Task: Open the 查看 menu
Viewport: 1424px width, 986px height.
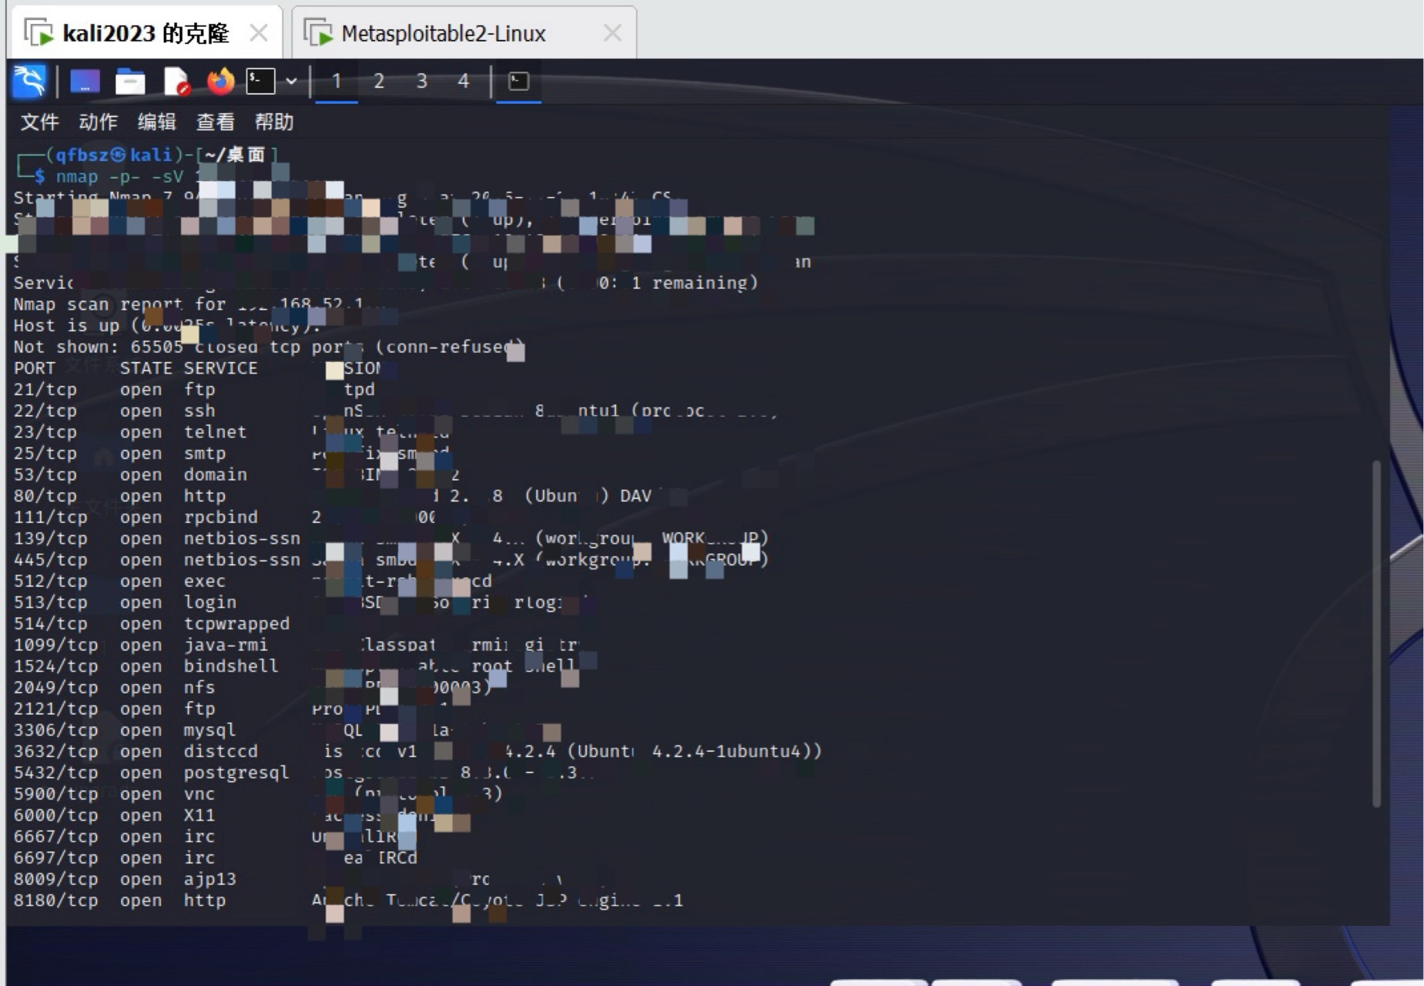Action: click(x=215, y=122)
